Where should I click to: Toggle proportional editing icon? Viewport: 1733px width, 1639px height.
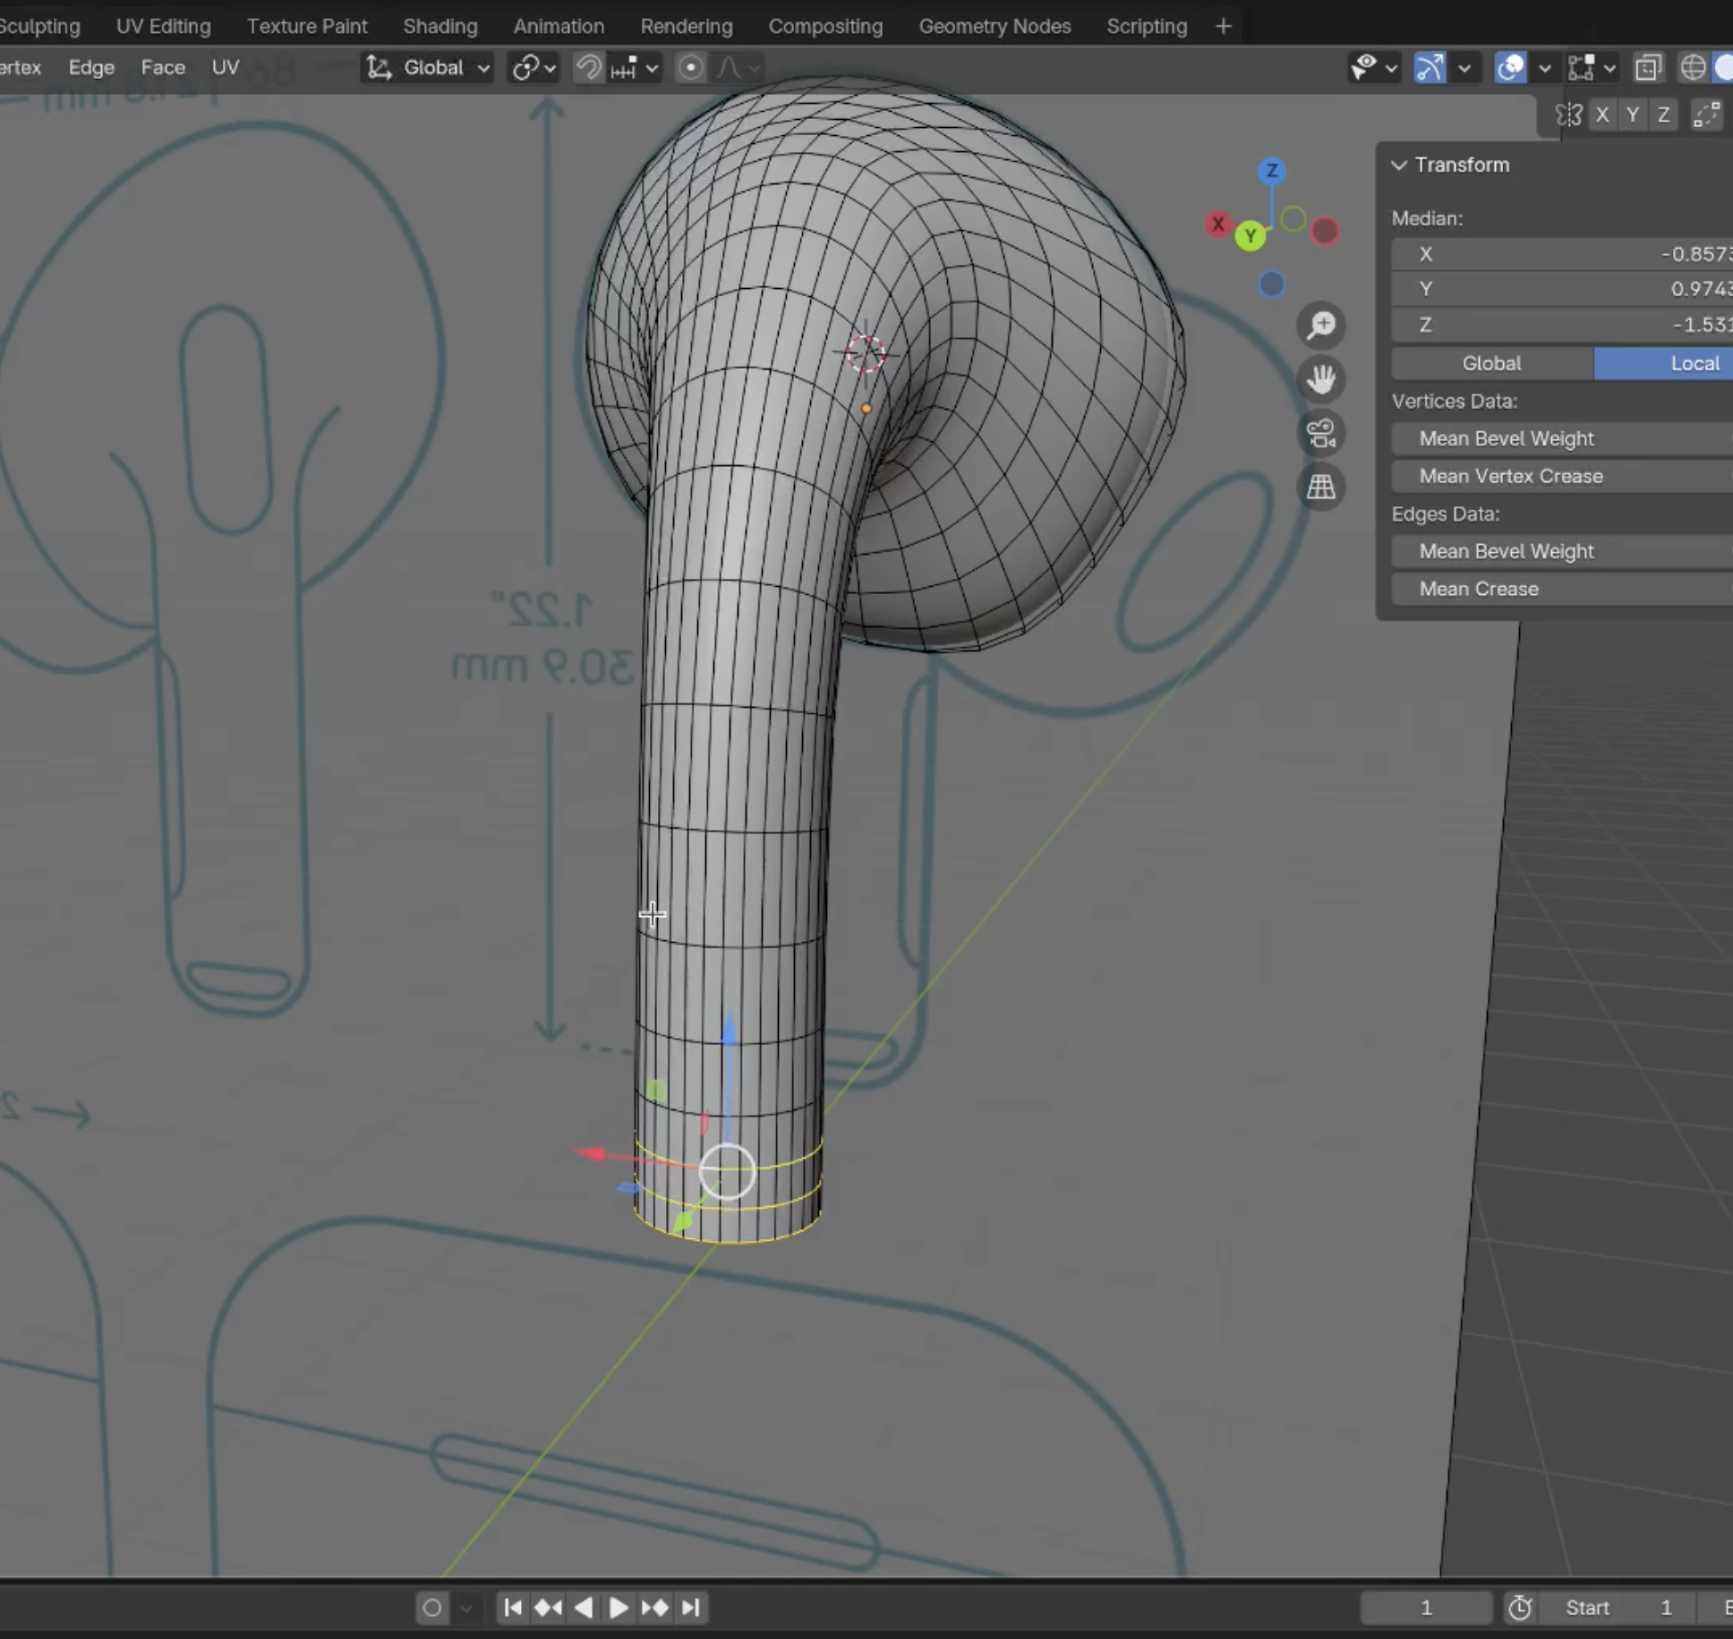click(x=690, y=67)
